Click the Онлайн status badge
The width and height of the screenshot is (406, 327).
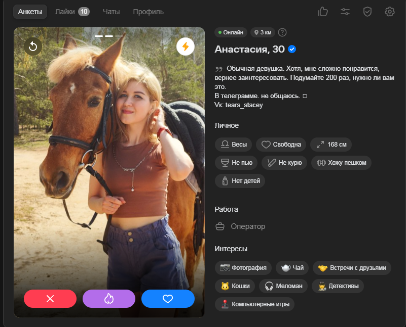click(231, 32)
